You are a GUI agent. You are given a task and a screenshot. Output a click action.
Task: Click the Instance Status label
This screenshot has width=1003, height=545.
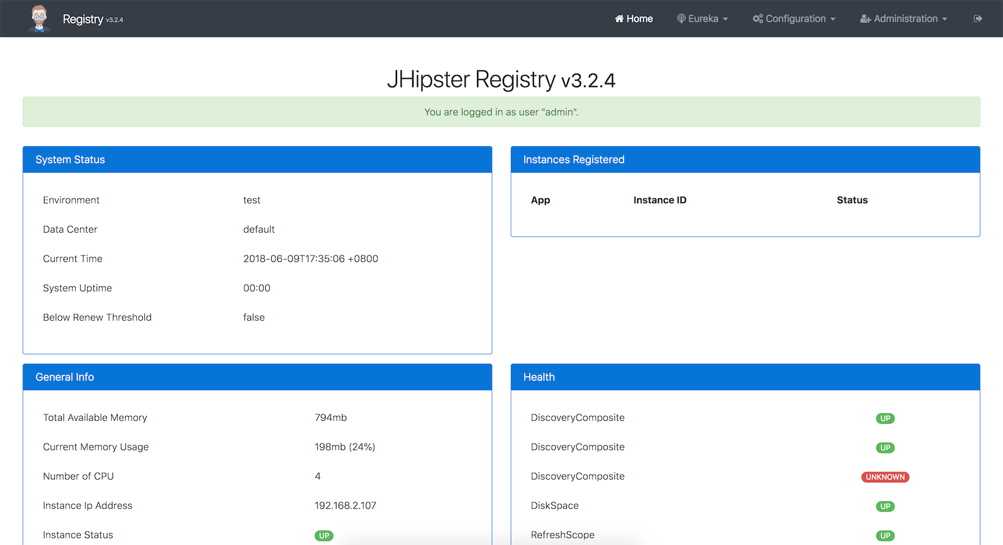(78, 535)
